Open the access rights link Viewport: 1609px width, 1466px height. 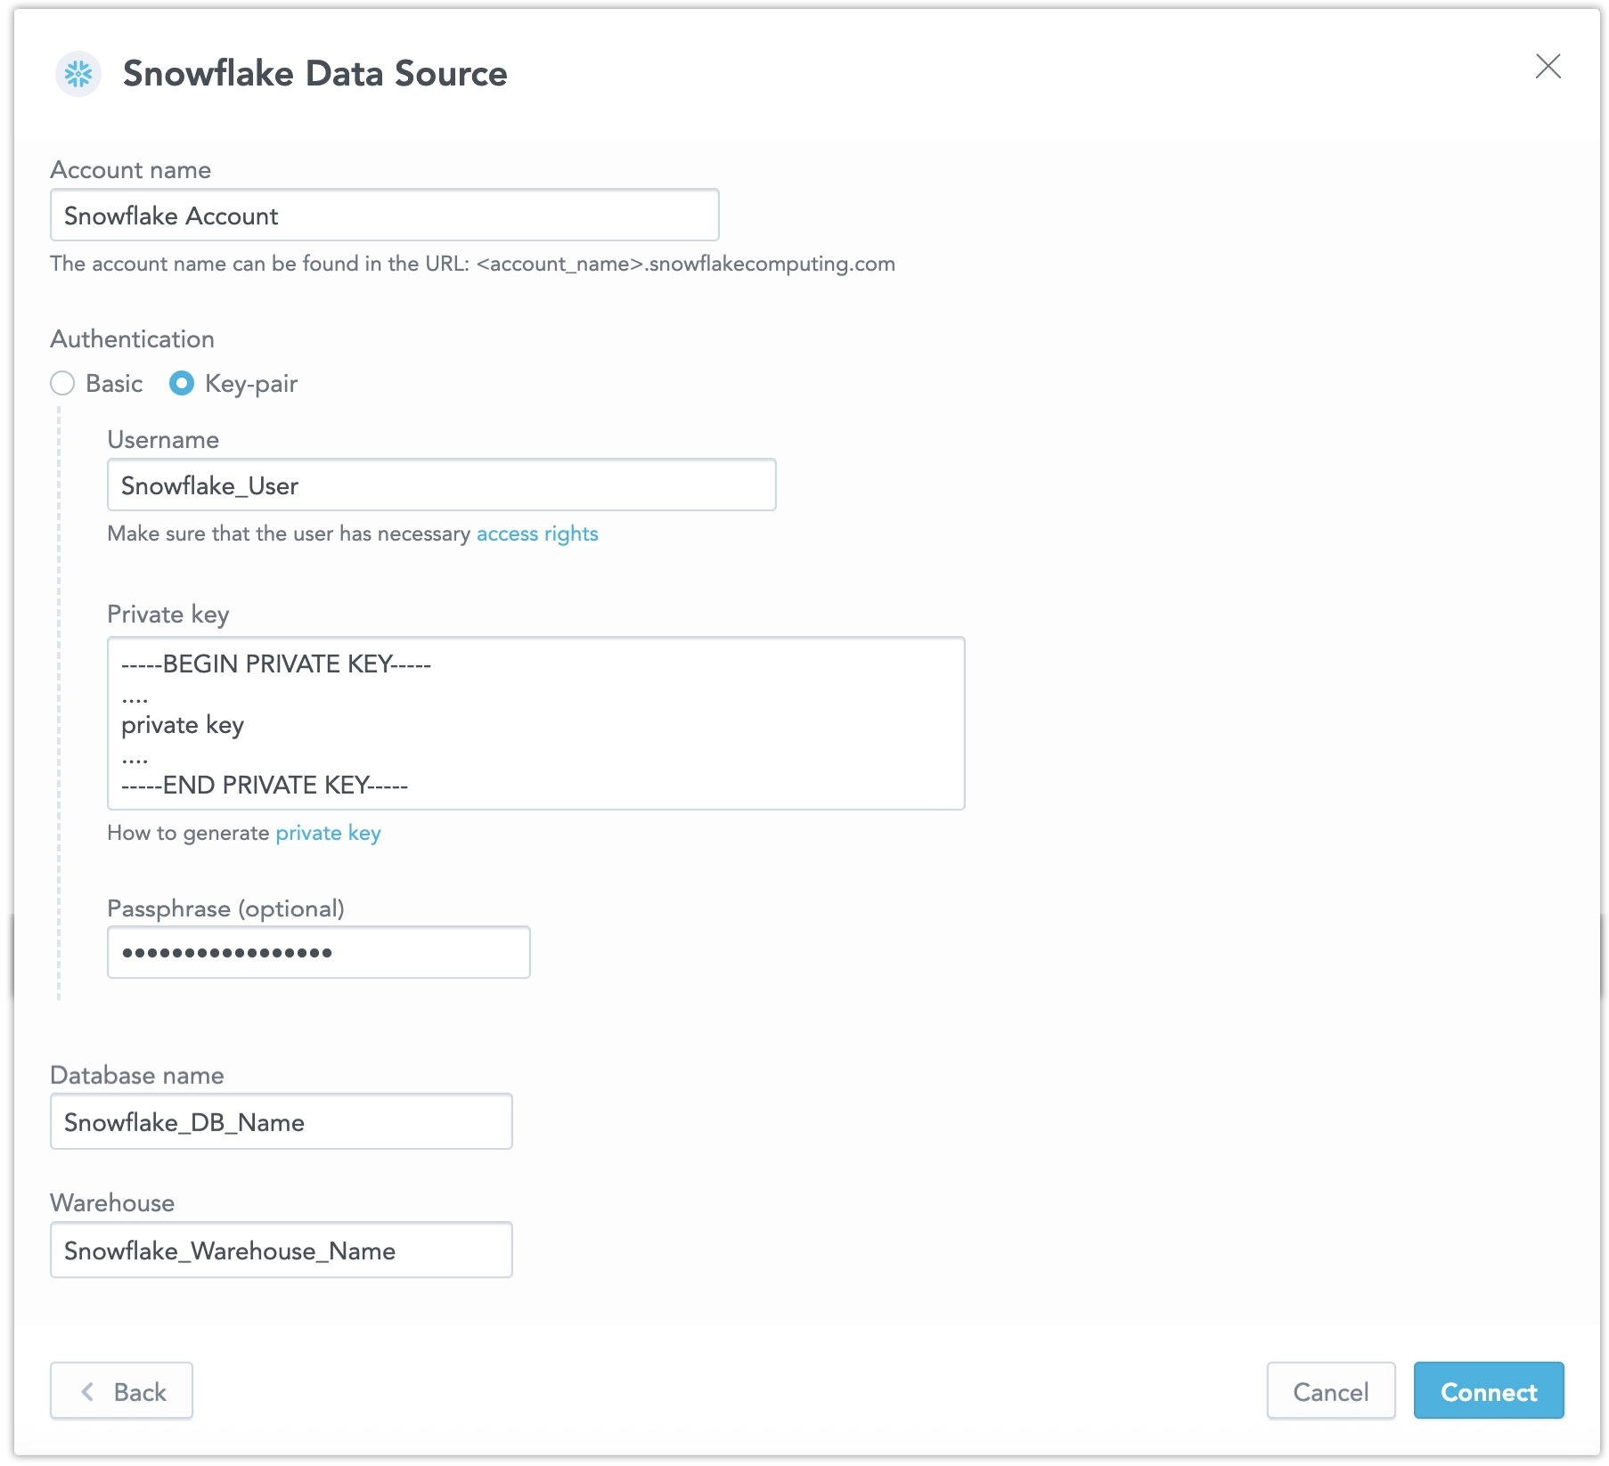(x=537, y=533)
